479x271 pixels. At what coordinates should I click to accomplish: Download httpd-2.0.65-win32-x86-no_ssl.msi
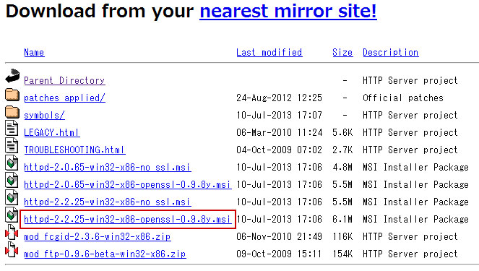[108, 168]
